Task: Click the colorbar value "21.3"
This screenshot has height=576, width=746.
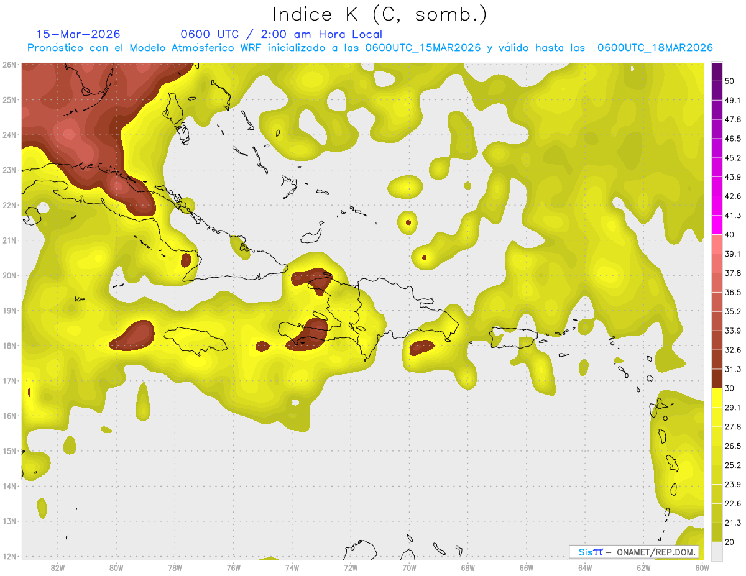Action: coord(733,523)
